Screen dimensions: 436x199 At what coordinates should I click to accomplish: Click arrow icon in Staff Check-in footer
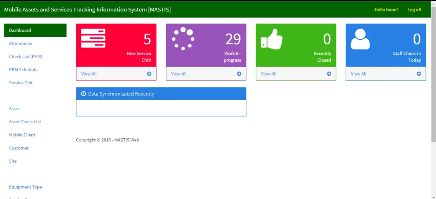[419, 74]
